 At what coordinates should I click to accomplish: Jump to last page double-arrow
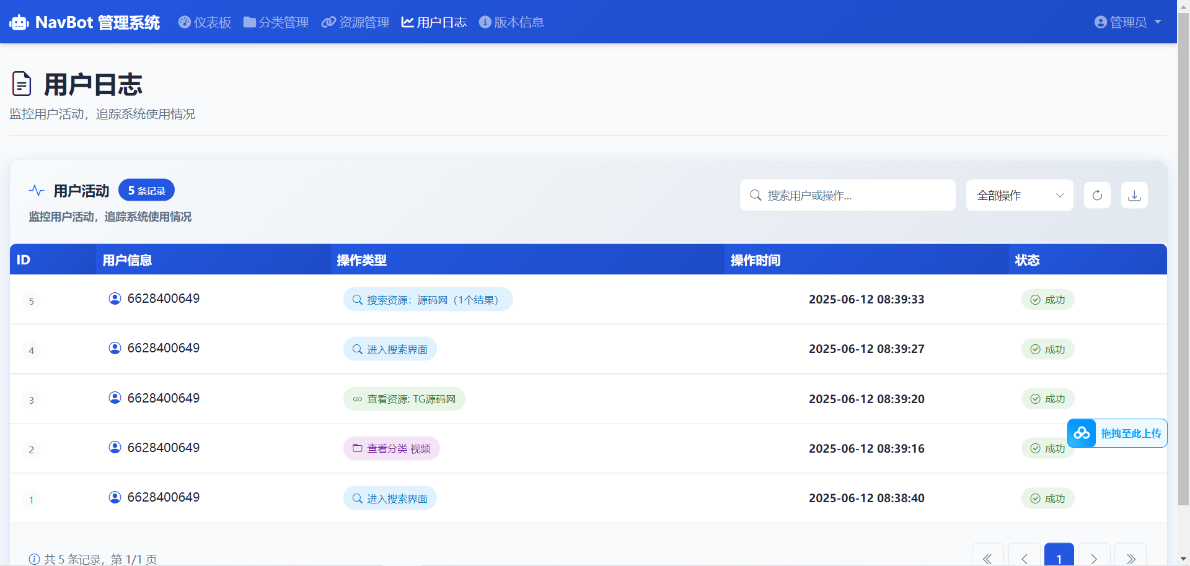1130,558
